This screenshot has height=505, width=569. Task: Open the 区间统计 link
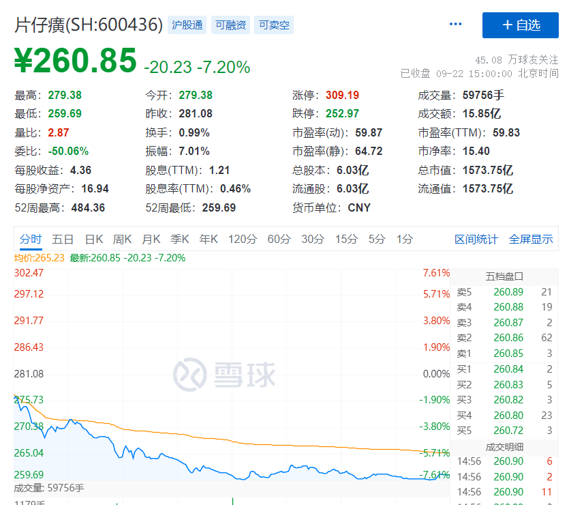476,240
